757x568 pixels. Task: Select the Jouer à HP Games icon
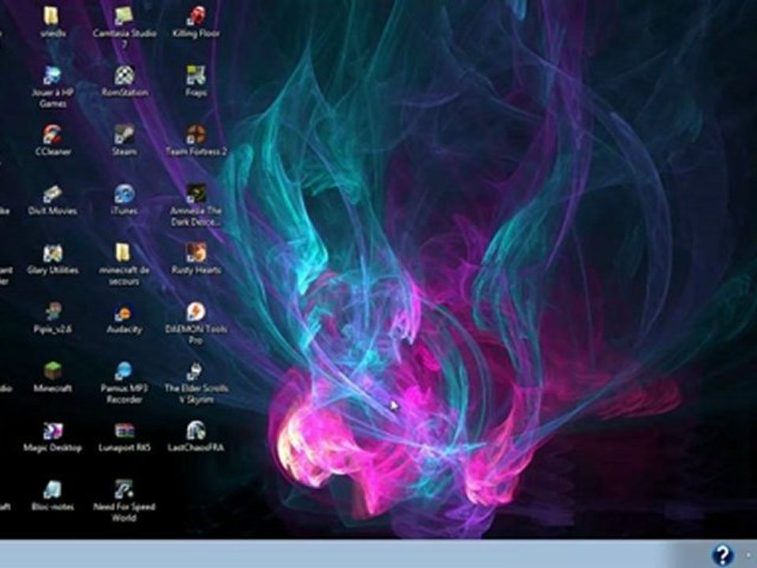(52, 76)
